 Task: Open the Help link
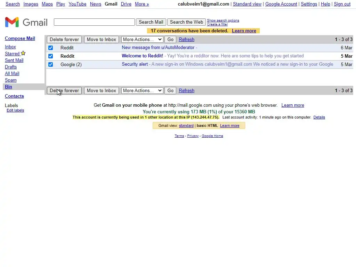click(325, 4)
